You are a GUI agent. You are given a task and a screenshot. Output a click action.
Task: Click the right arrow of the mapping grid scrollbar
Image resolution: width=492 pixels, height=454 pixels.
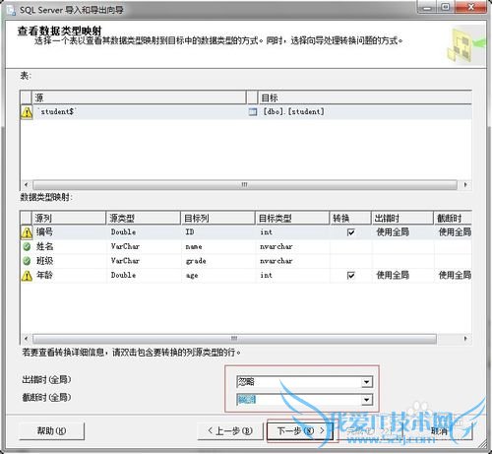pos(465,339)
